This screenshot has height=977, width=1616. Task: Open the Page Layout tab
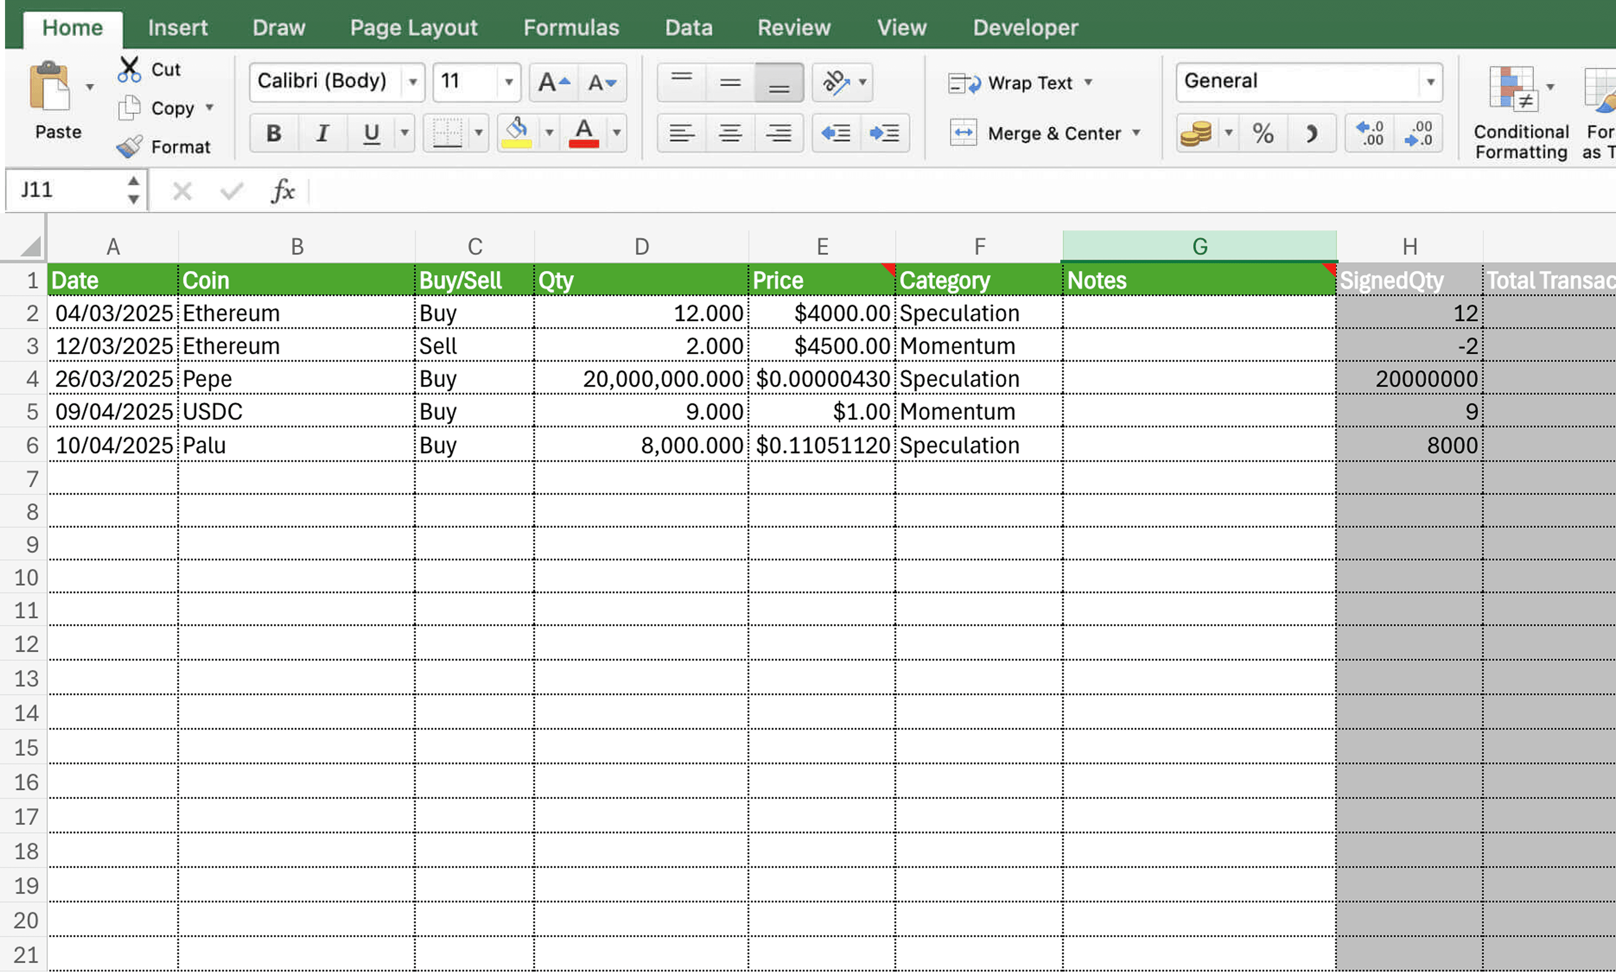pos(413,28)
